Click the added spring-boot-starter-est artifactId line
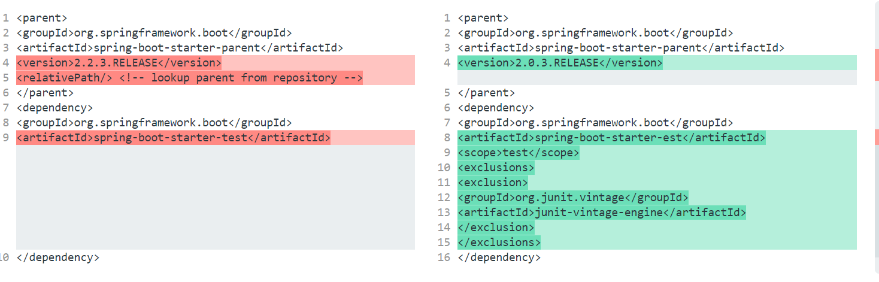Viewport: 879px width, 282px height. [611, 138]
